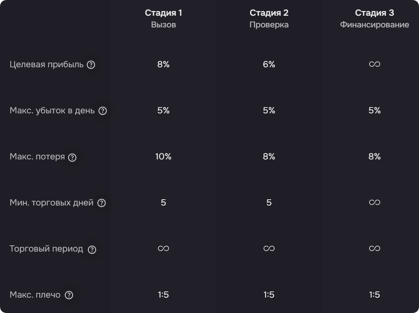Select the Стадия 1 Вызов column header

coord(163,18)
